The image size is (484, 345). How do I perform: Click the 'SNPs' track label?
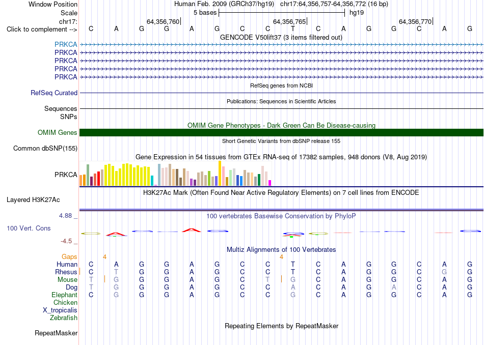tap(69, 117)
